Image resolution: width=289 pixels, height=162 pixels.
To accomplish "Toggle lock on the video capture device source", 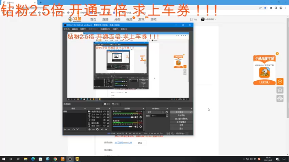I will click(x=108, y=112).
